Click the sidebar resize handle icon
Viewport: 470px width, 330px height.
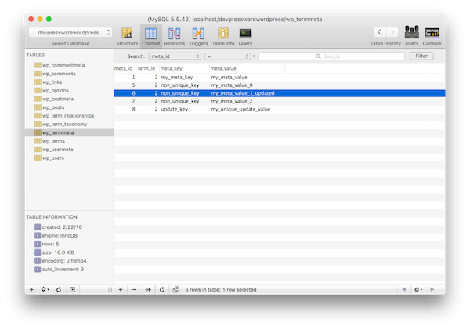[x=110, y=289]
